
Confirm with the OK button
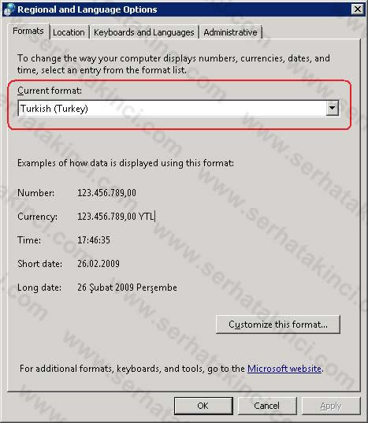click(203, 406)
